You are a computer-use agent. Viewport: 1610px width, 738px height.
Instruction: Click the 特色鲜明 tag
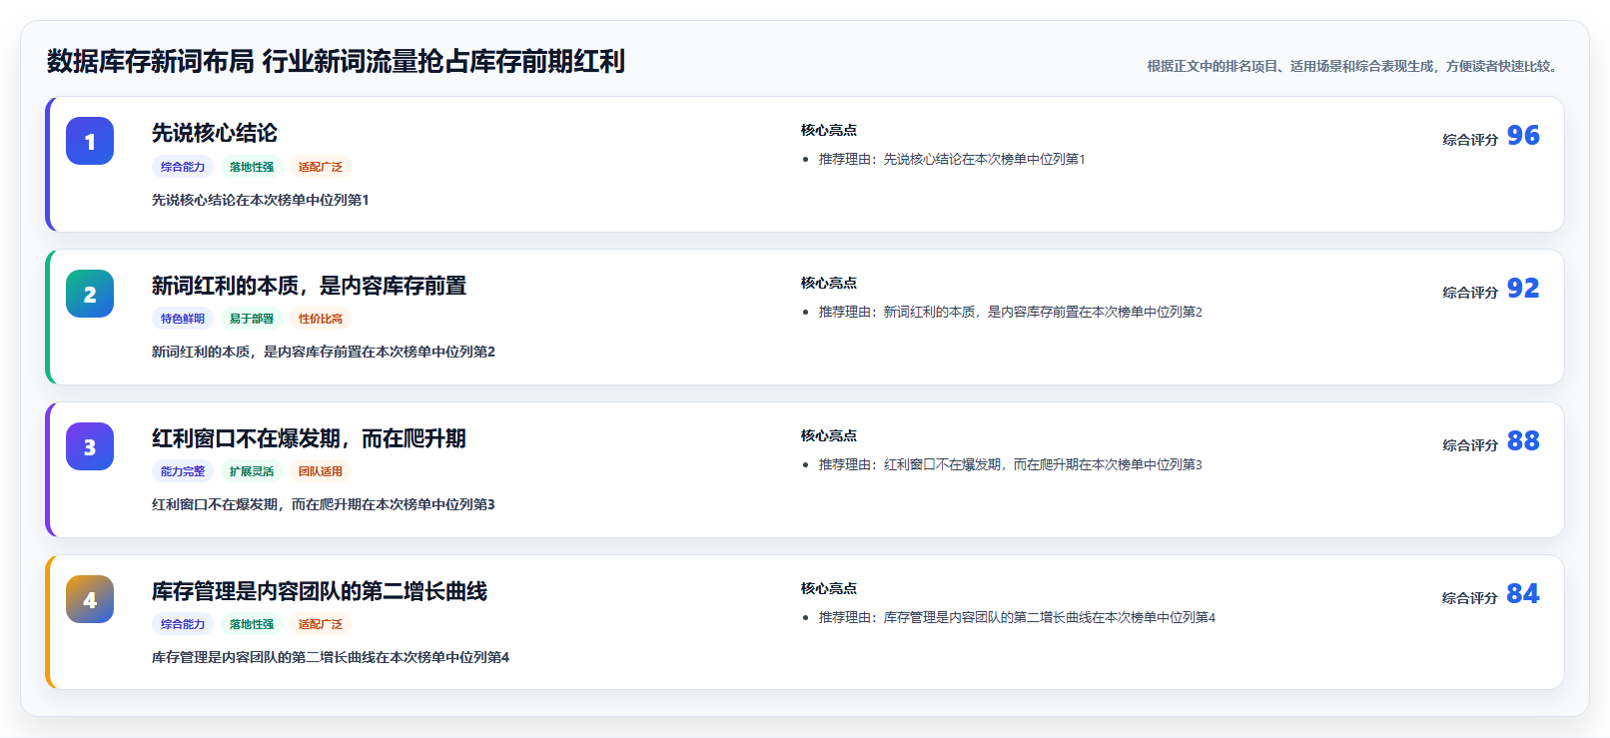183,319
